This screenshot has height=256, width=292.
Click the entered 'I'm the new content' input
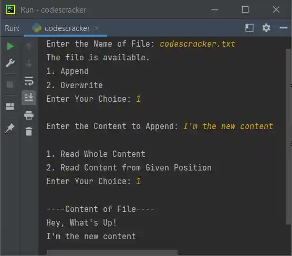point(228,126)
